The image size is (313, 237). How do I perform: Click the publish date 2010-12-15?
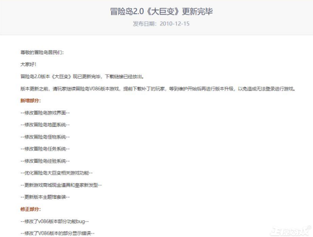174,24
